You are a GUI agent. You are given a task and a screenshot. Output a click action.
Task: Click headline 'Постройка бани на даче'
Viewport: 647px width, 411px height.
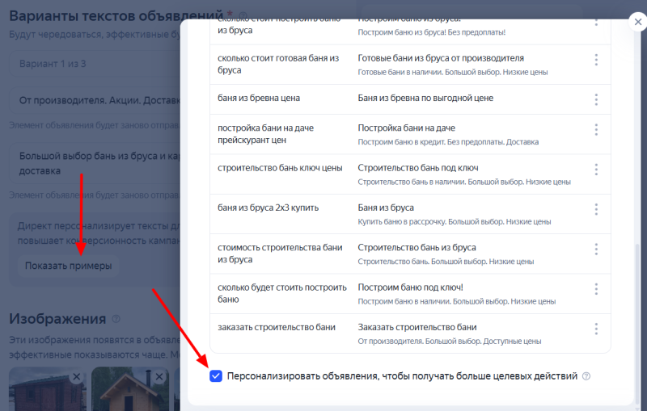[x=407, y=128]
